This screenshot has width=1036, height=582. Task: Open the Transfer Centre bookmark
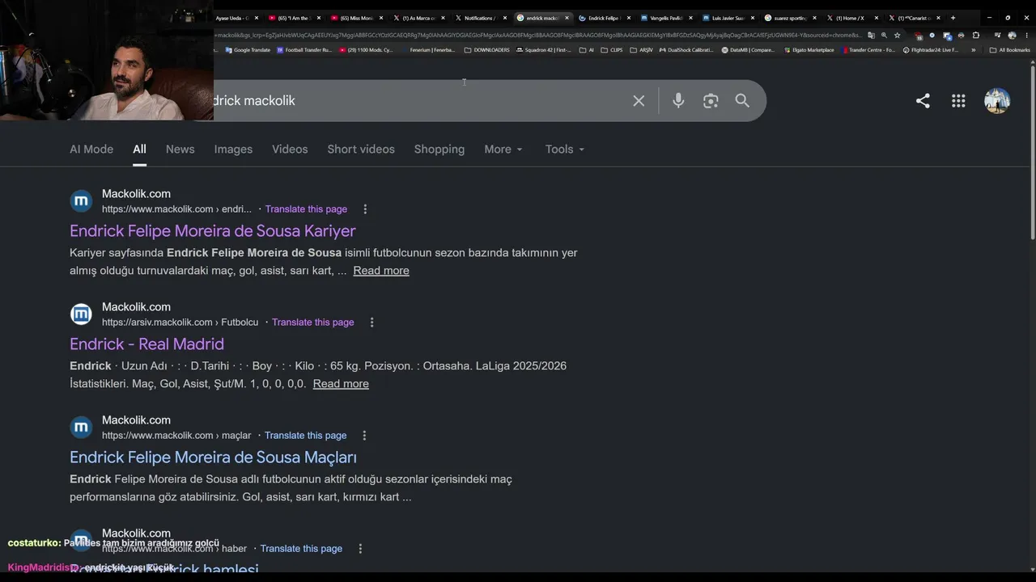(869, 50)
